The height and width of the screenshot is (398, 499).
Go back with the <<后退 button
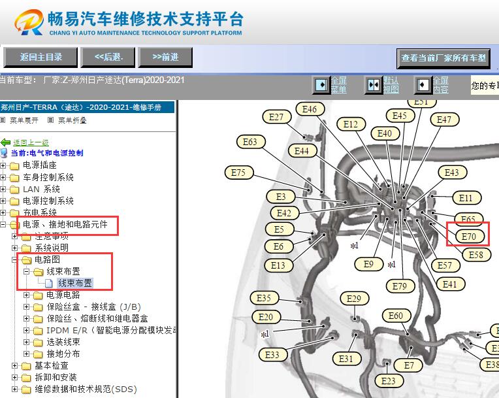coord(108,58)
